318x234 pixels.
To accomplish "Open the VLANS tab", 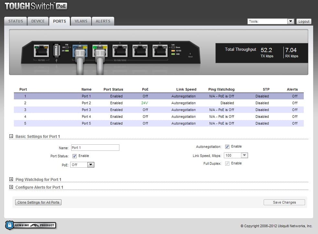I will tap(81, 21).
